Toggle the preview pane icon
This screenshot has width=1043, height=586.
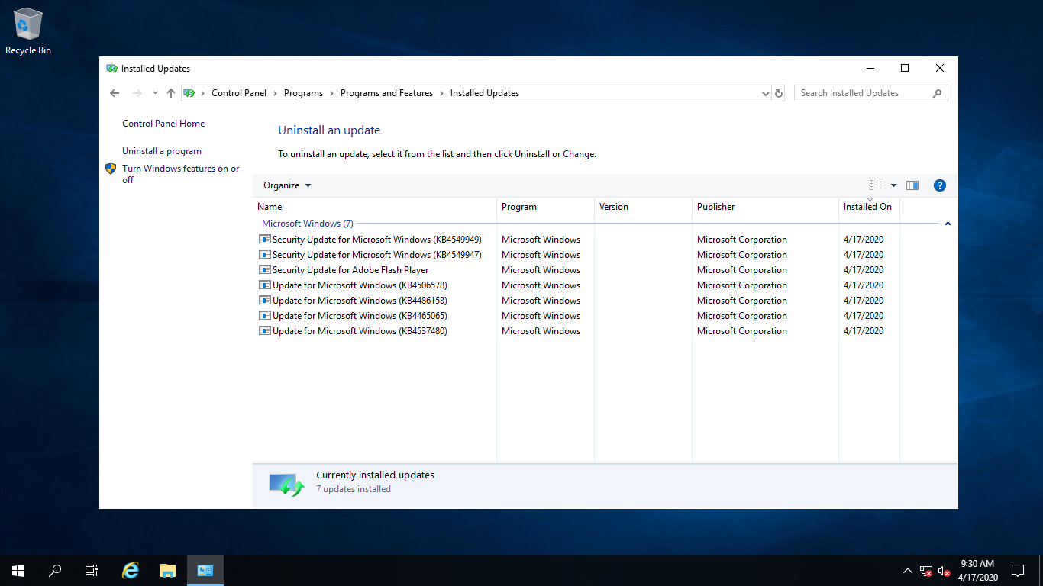tap(912, 185)
